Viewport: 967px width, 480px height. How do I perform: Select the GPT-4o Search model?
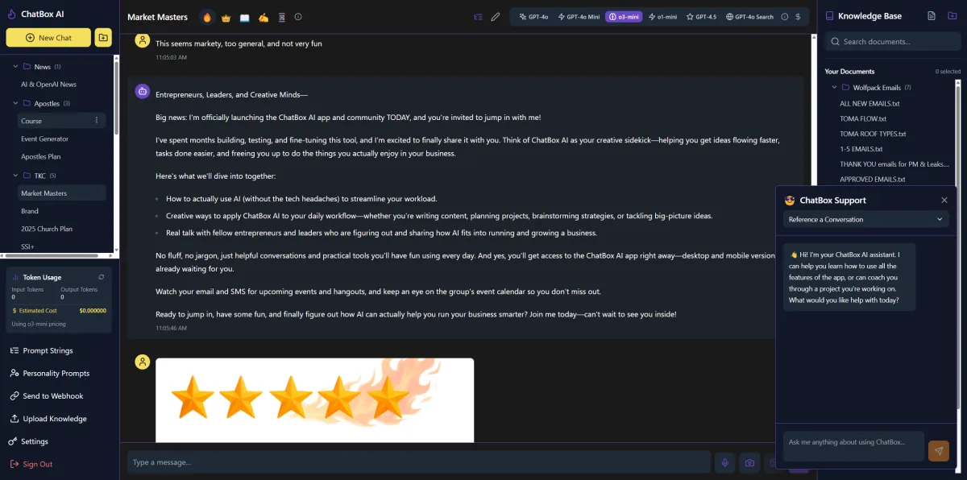pos(749,16)
